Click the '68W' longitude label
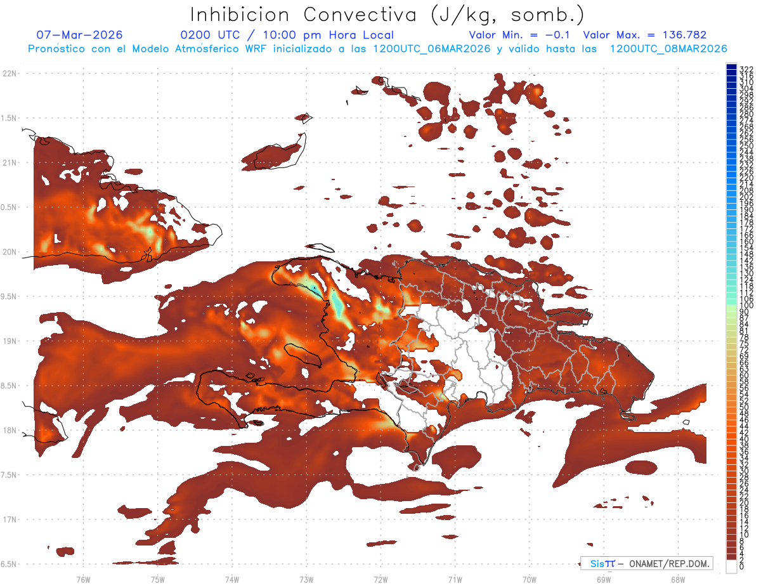The height and width of the screenshot is (588, 761). (677, 579)
